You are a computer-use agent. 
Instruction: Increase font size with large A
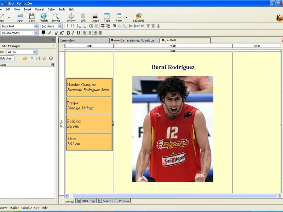coord(62,33)
